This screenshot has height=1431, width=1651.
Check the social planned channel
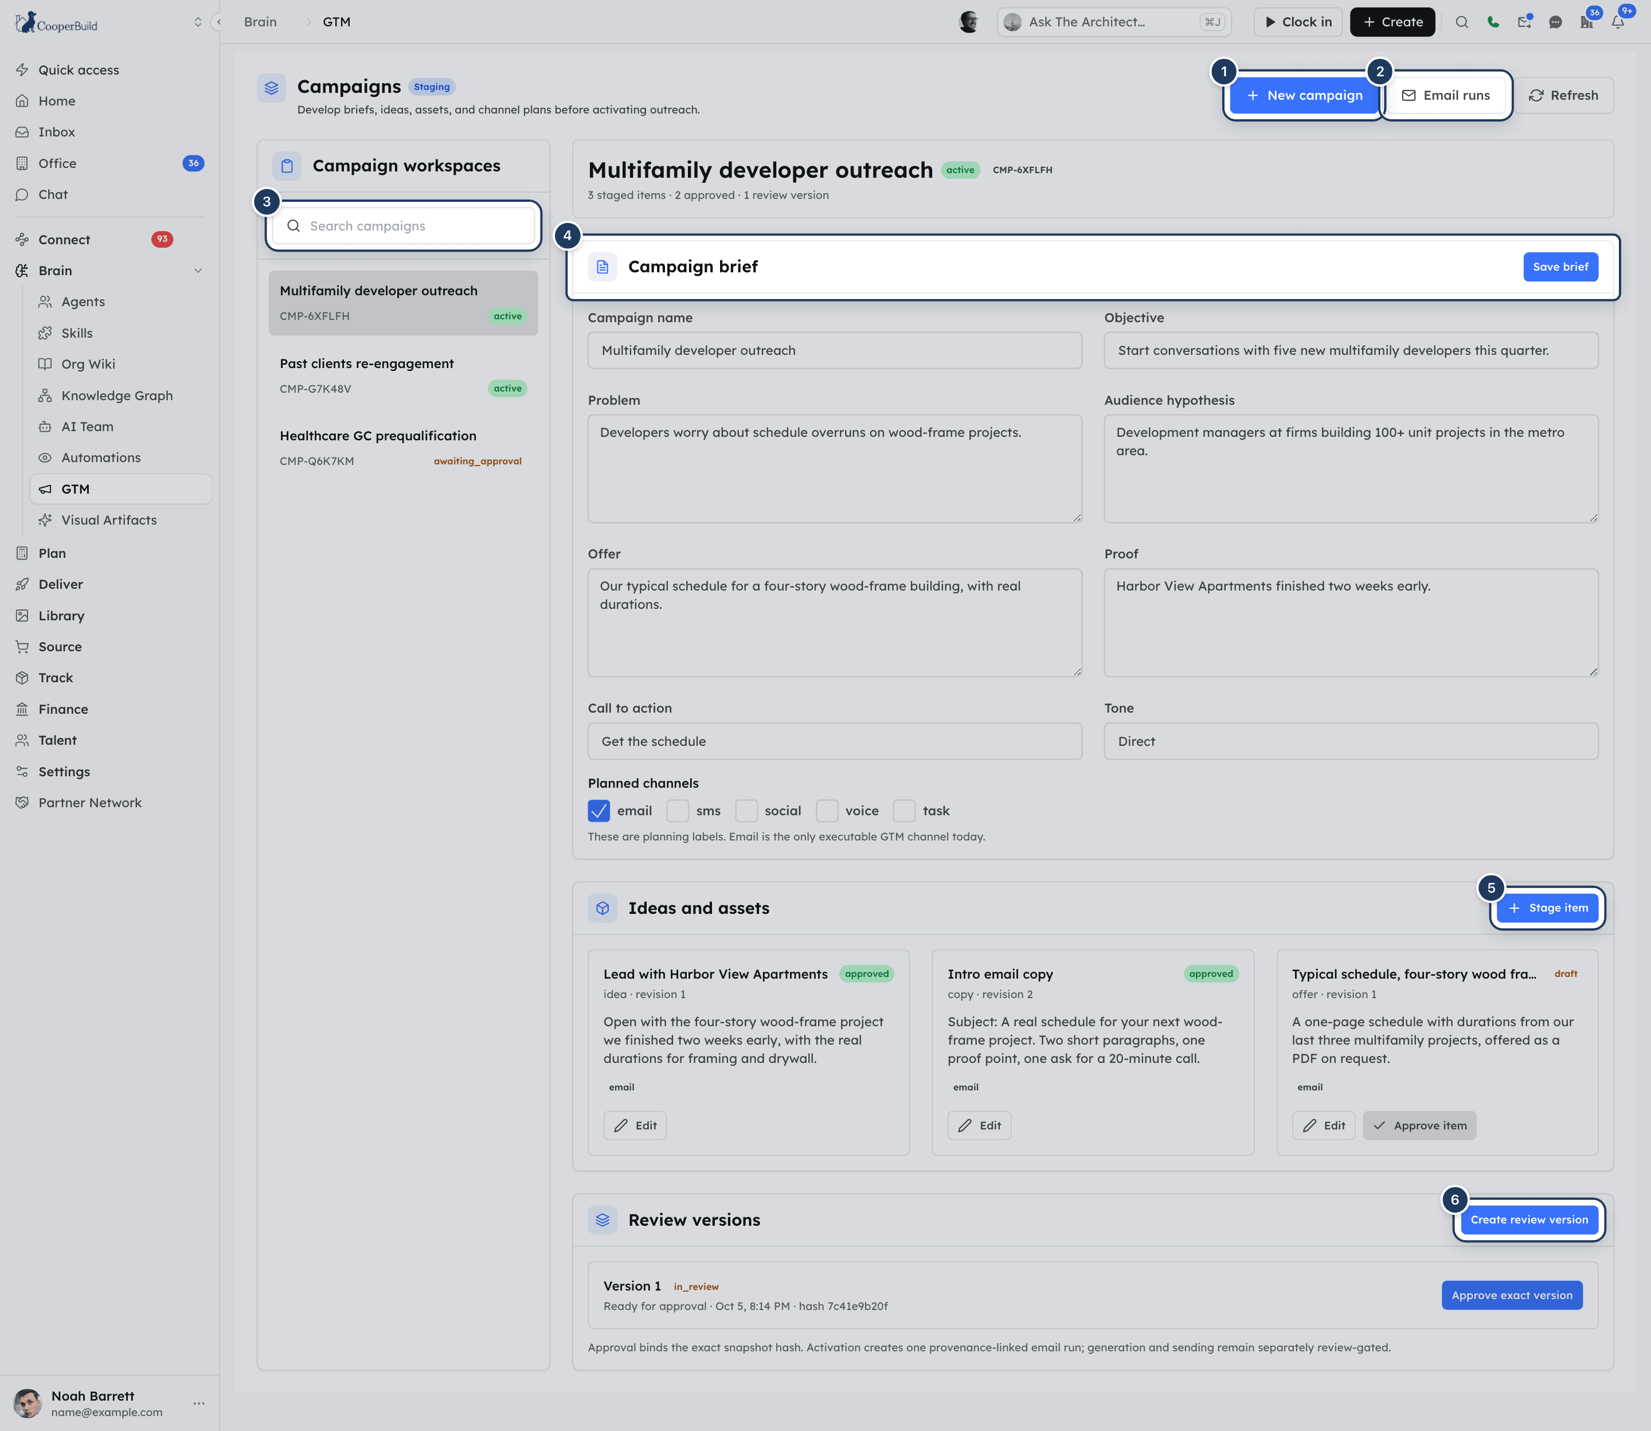pyautogui.click(x=746, y=811)
